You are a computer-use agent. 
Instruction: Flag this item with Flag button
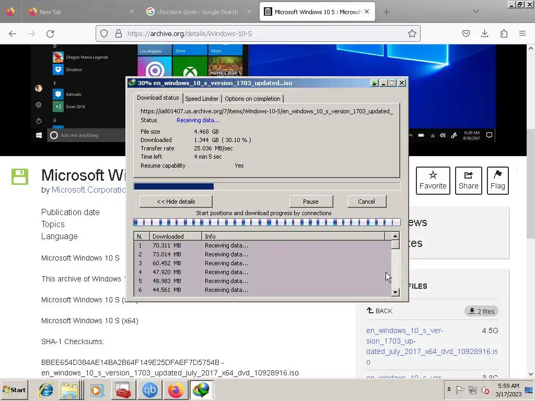coord(498,180)
